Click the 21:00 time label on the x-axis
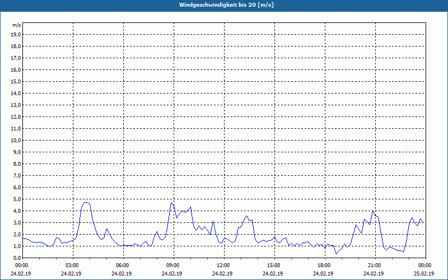Image resolution: width=448 pixels, height=280 pixels. 375,265
